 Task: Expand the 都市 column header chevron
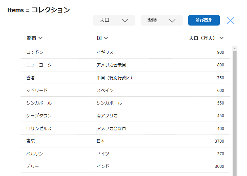pyautogui.click(x=41, y=38)
